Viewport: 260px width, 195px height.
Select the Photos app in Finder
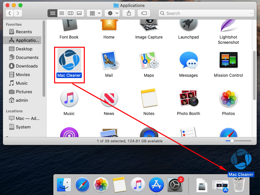(x=229, y=98)
